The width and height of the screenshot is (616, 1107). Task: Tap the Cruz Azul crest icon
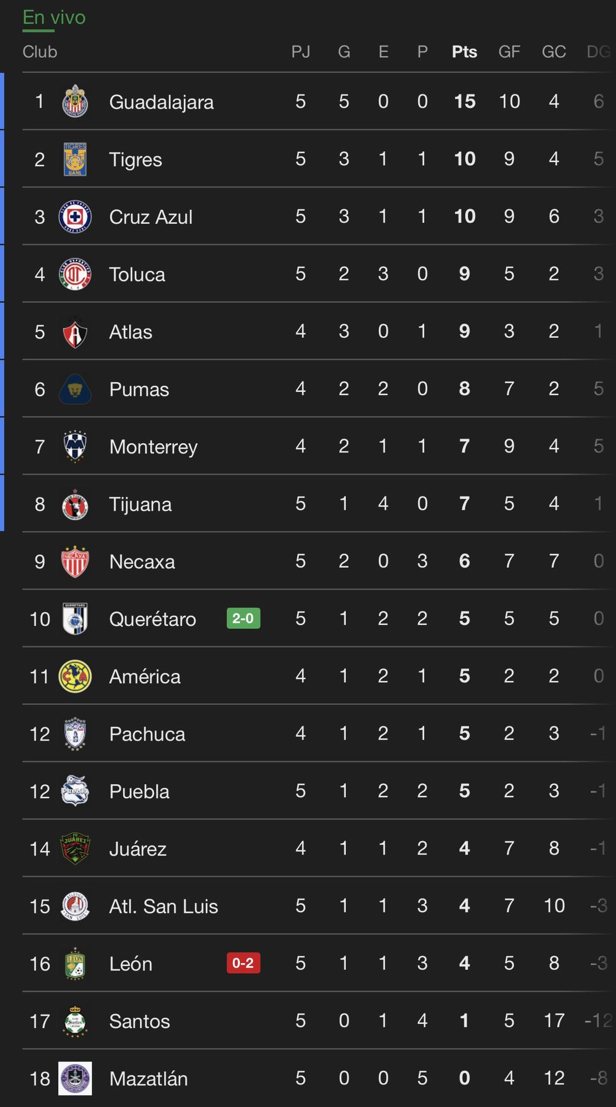coord(75,217)
